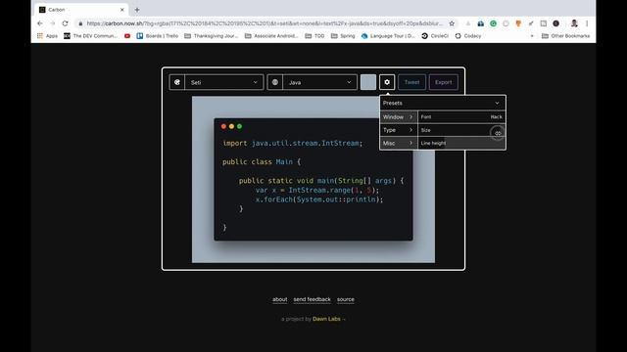This screenshot has height=352, width=627.
Task: Open the Boards | Trello bookmark
Action: pos(157,36)
